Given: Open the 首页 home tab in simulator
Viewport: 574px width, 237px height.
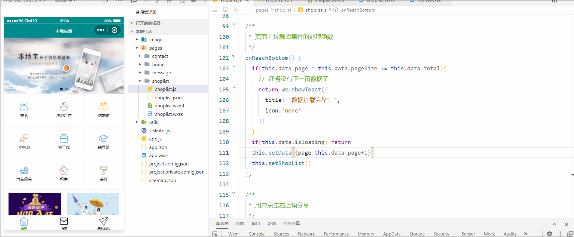Looking at the screenshot, I should 24,223.
